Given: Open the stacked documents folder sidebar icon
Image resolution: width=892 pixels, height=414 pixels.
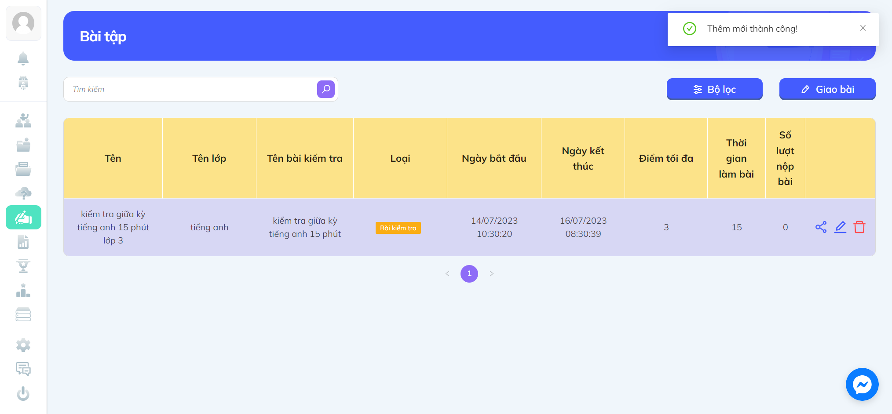Looking at the screenshot, I should click(x=23, y=169).
